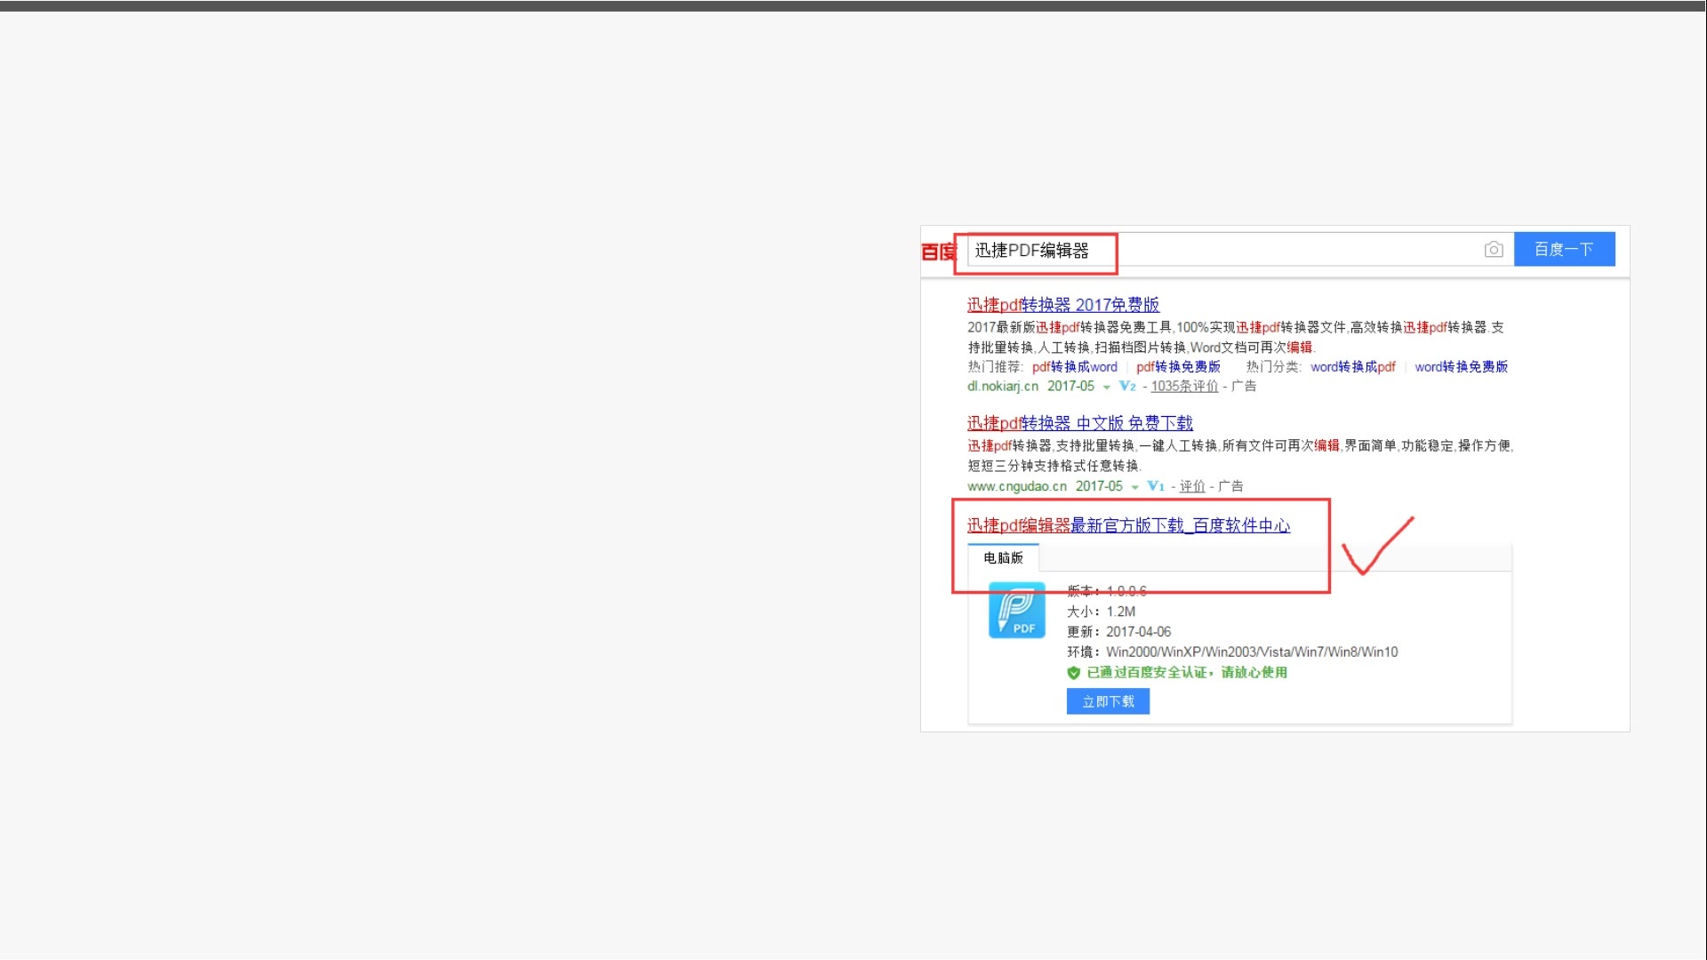Open the pdf转换成word recommended link
Screen dimensions: 1707x960
[x=1074, y=367]
